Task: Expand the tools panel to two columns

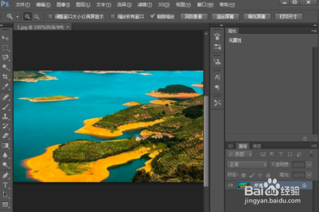Action: [2, 26]
